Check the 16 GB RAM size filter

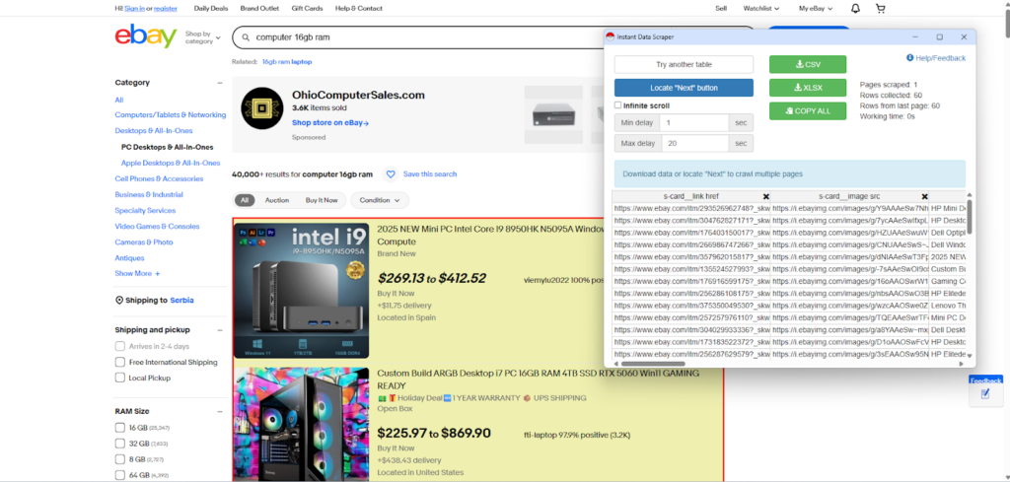pos(119,428)
